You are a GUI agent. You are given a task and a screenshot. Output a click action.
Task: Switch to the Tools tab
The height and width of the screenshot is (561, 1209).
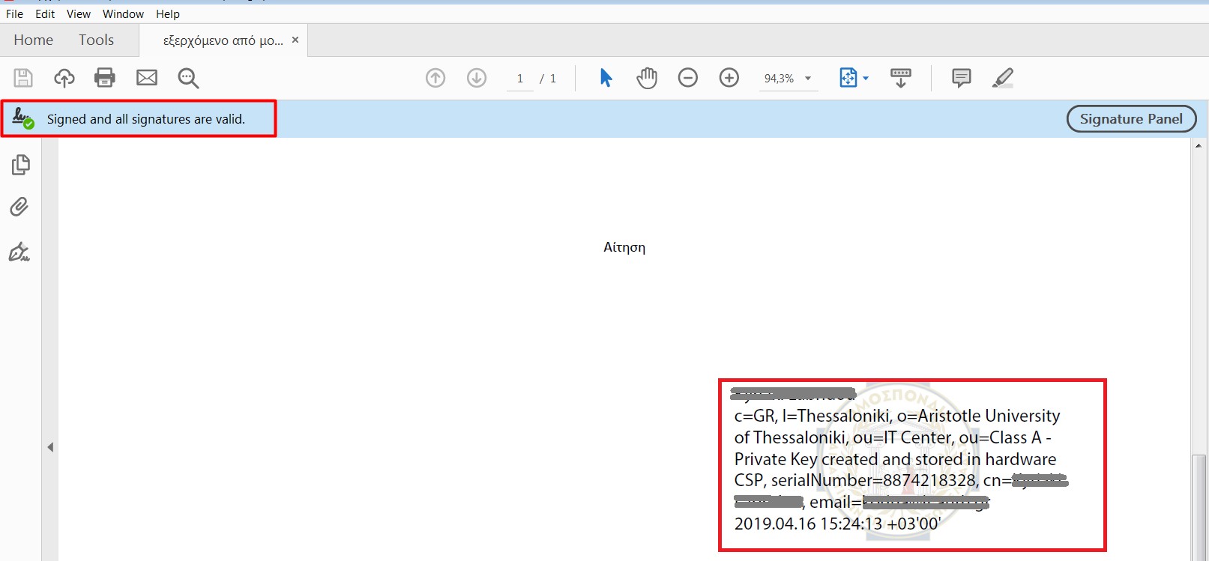coord(96,40)
